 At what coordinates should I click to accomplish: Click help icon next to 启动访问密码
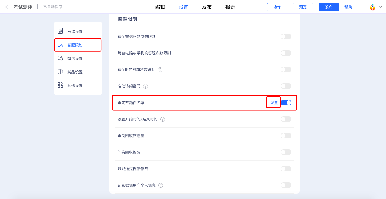click(x=146, y=86)
